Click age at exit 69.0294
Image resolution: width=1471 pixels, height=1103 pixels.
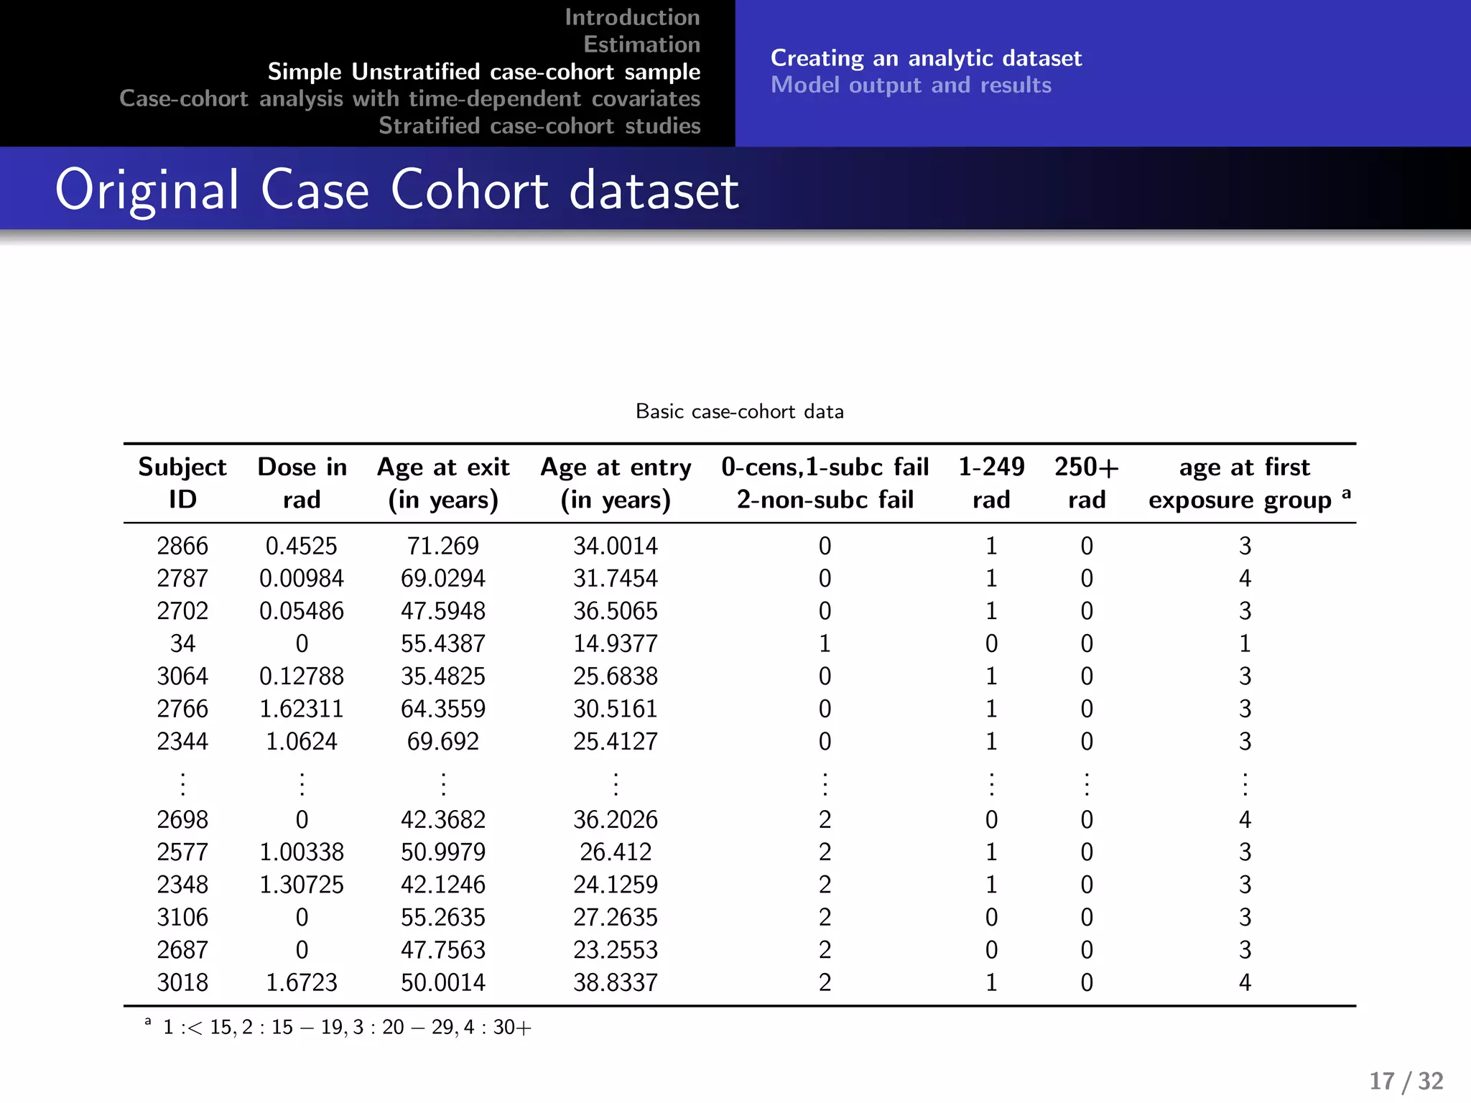click(443, 579)
